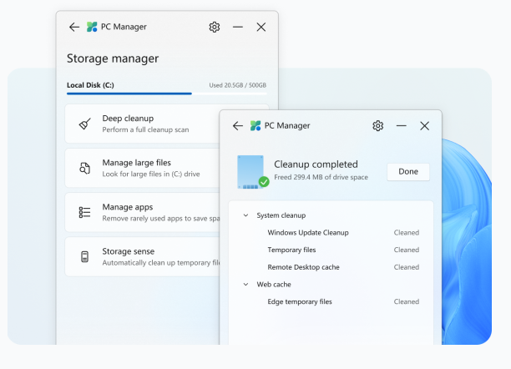Screen dimensions: 511x369
Task: Click the Done button
Action: [408, 171]
